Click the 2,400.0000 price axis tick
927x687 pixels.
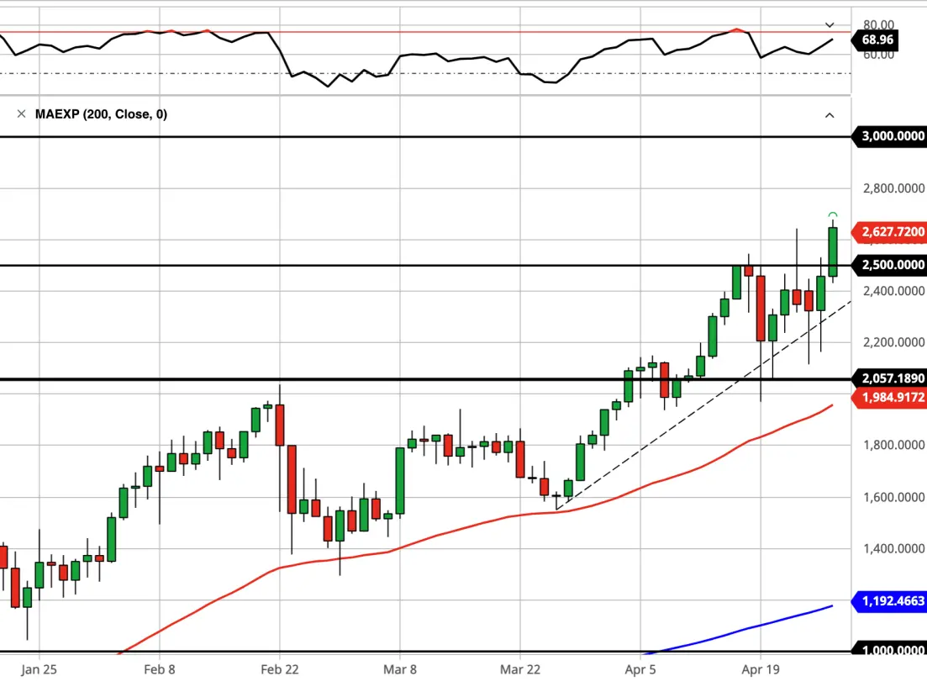[x=893, y=291]
